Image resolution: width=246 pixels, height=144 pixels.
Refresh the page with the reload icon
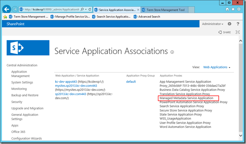(90, 9)
